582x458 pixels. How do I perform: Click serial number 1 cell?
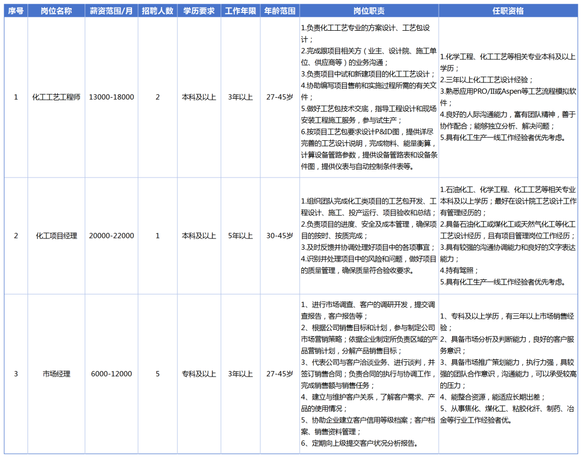[16, 97]
